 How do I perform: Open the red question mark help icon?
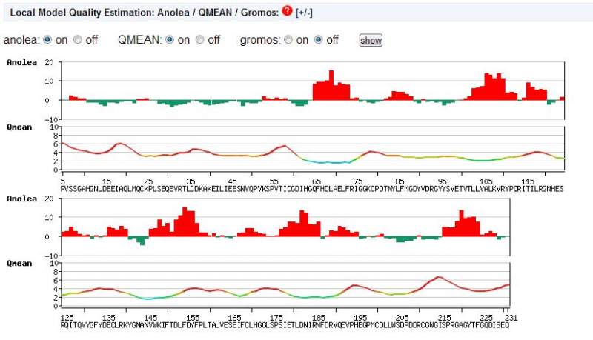287,11
